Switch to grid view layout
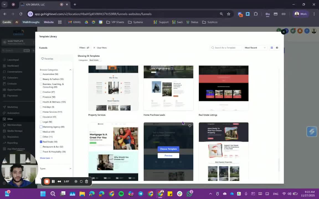The image size is (319, 199). tap(272, 48)
